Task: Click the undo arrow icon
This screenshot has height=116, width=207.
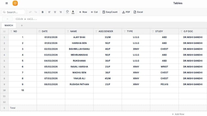Action: coord(30,12)
